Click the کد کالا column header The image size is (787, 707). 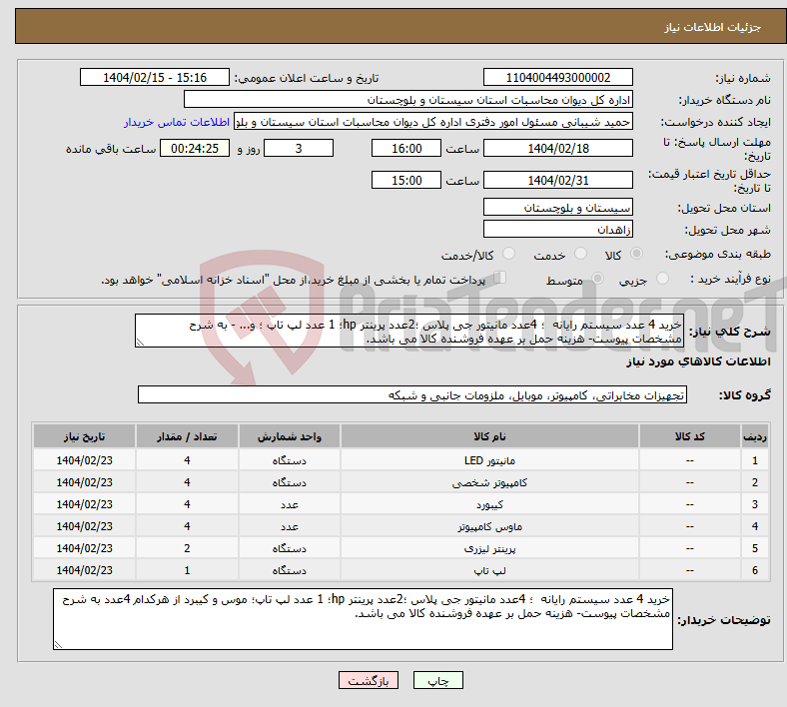coord(690,436)
